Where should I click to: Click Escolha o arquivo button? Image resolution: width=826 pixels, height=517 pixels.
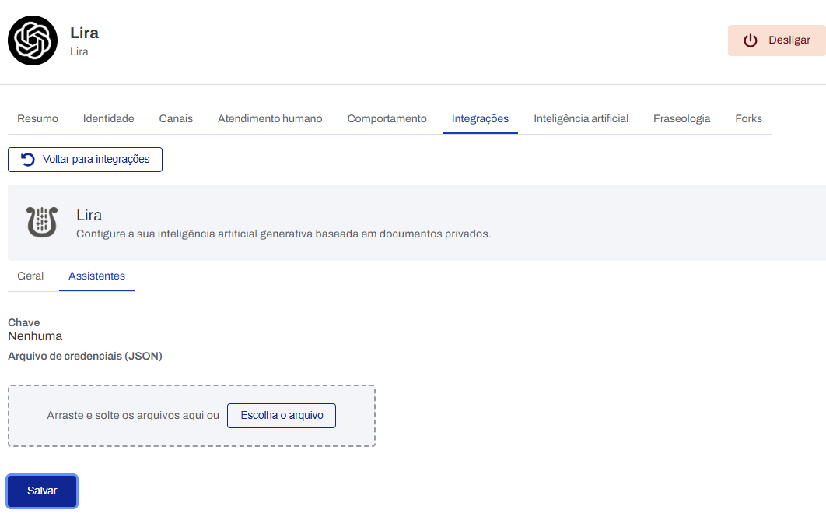point(282,416)
